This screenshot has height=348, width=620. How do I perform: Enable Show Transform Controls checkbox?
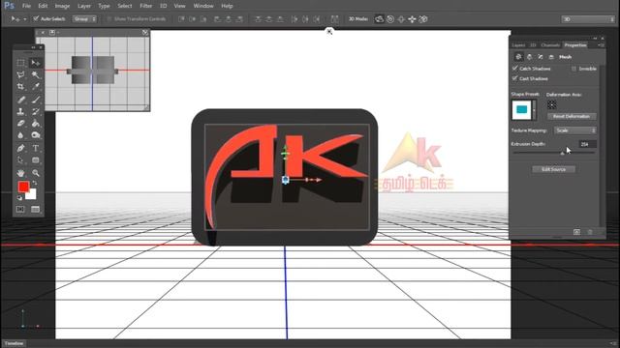tap(109, 18)
